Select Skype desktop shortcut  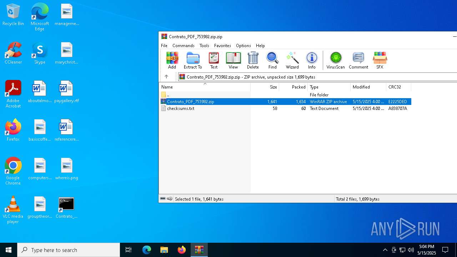pos(40,54)
